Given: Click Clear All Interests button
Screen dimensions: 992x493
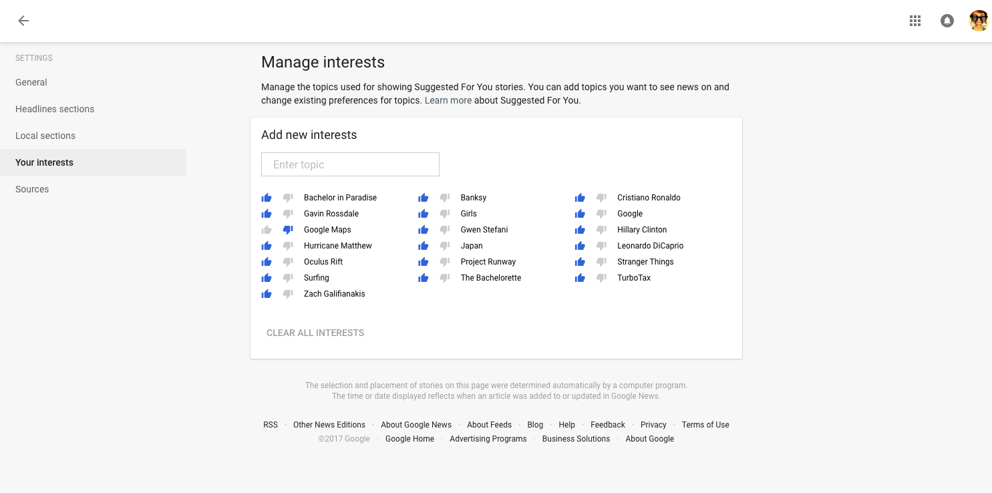Looking at the screenshot, I should click(x=315, y=333).
